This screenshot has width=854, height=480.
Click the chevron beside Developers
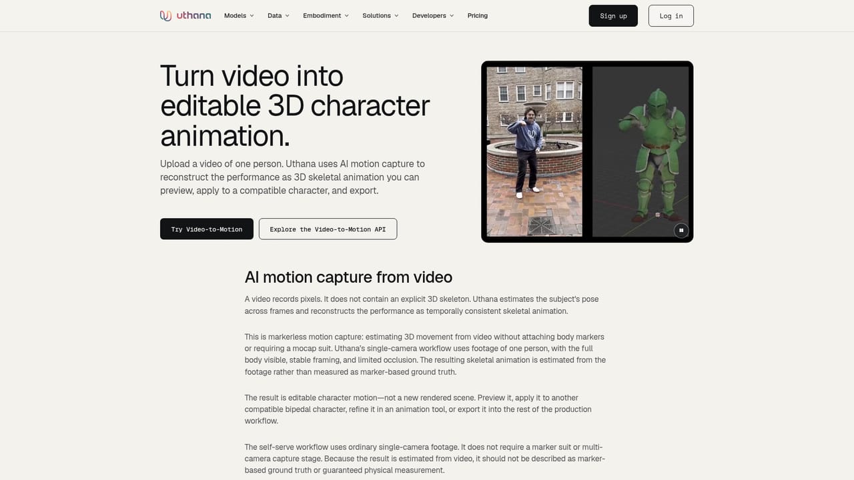(452, 15)
